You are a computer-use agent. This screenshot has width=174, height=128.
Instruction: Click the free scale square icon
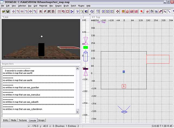98,11
